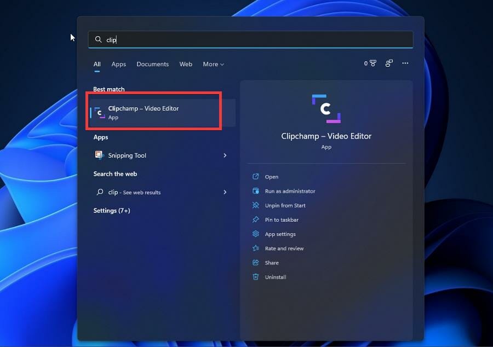The image size is (493, 347).
Task: Click the Search the web heading
Action: click(x=115, y=174)
